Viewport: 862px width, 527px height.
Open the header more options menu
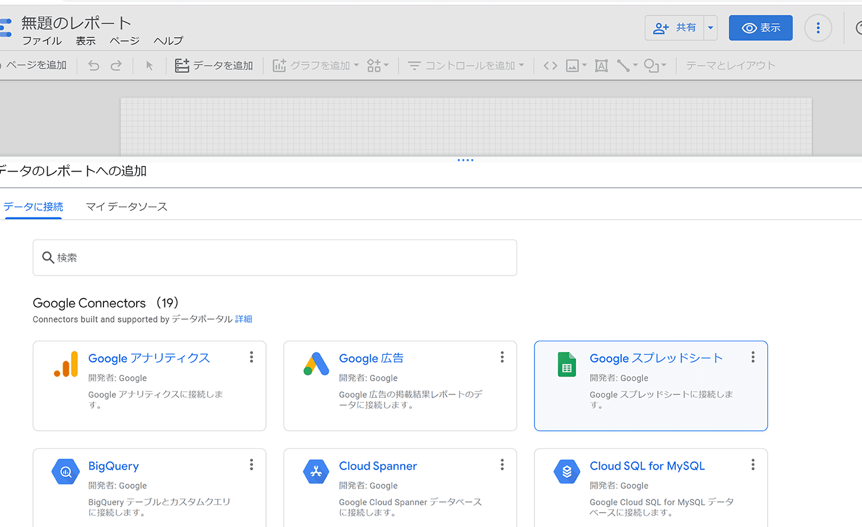click(x=818, y=28)
